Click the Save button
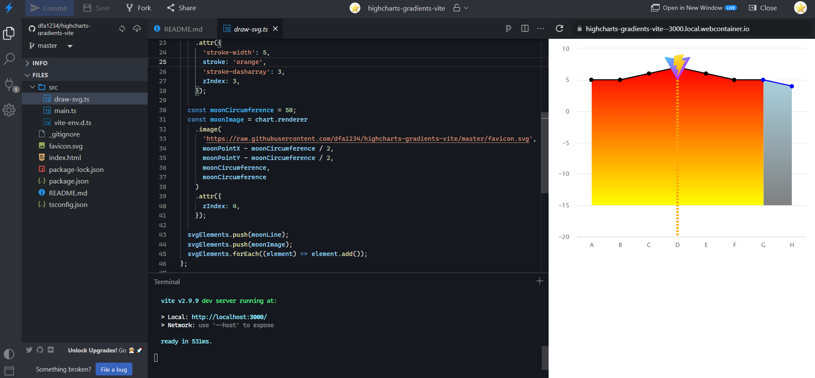Viewport: 815px width, 378px height. (x=96, y=8)
